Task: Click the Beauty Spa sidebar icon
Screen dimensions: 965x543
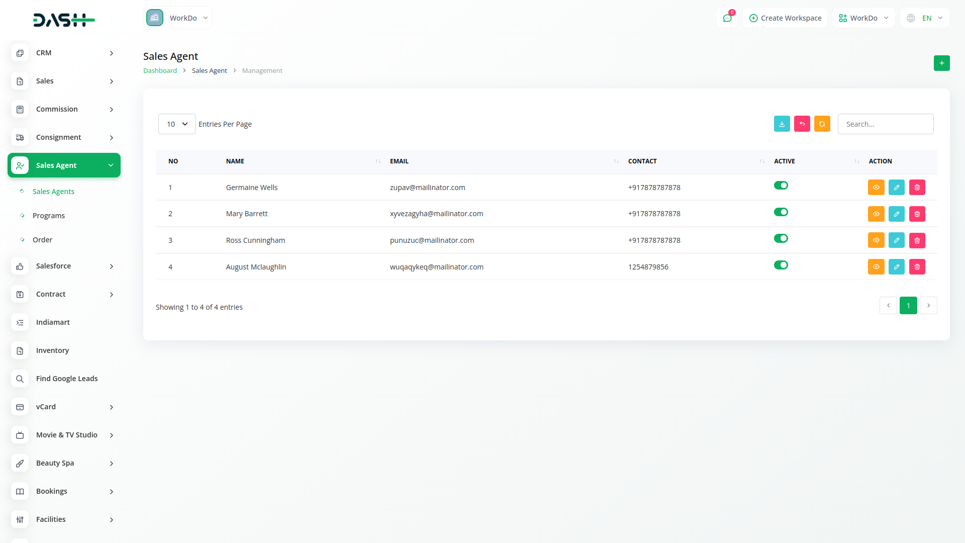Action: tap(20, 463)
